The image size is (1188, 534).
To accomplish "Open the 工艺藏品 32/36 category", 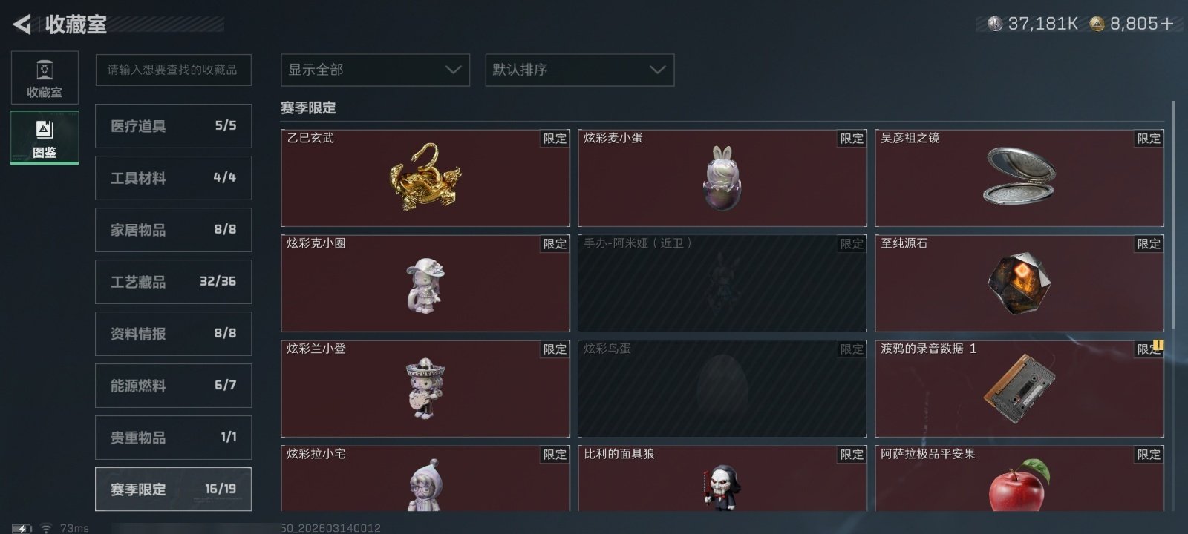I will pos(173,282).
